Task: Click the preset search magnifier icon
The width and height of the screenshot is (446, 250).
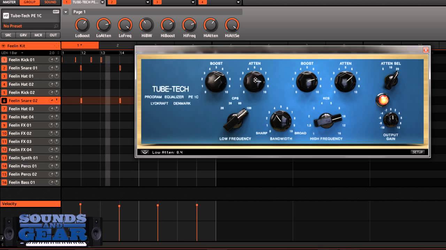Action: click(x=56, y=26)
